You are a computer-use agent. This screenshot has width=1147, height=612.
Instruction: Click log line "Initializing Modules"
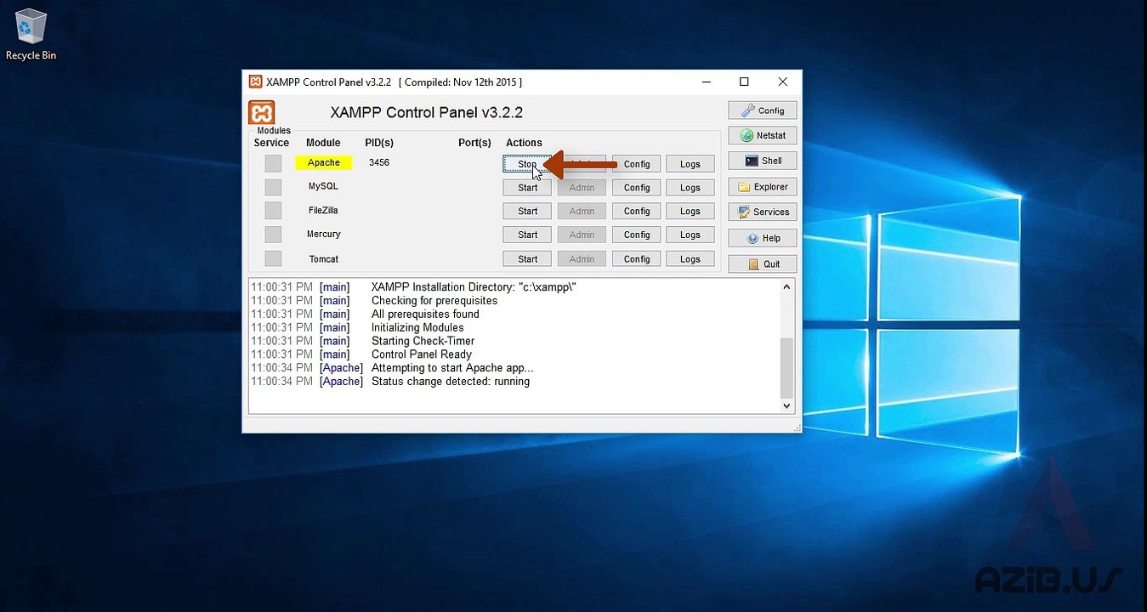417,327
